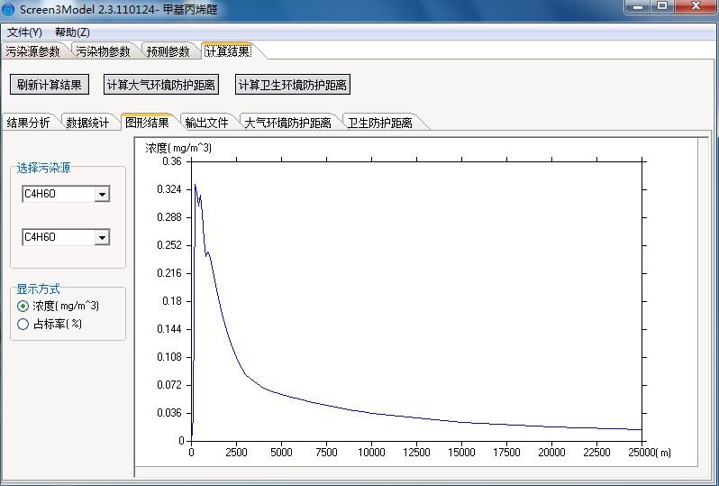
Task: Click the 17500 x-axis label
Action: [x=506, y=453]
